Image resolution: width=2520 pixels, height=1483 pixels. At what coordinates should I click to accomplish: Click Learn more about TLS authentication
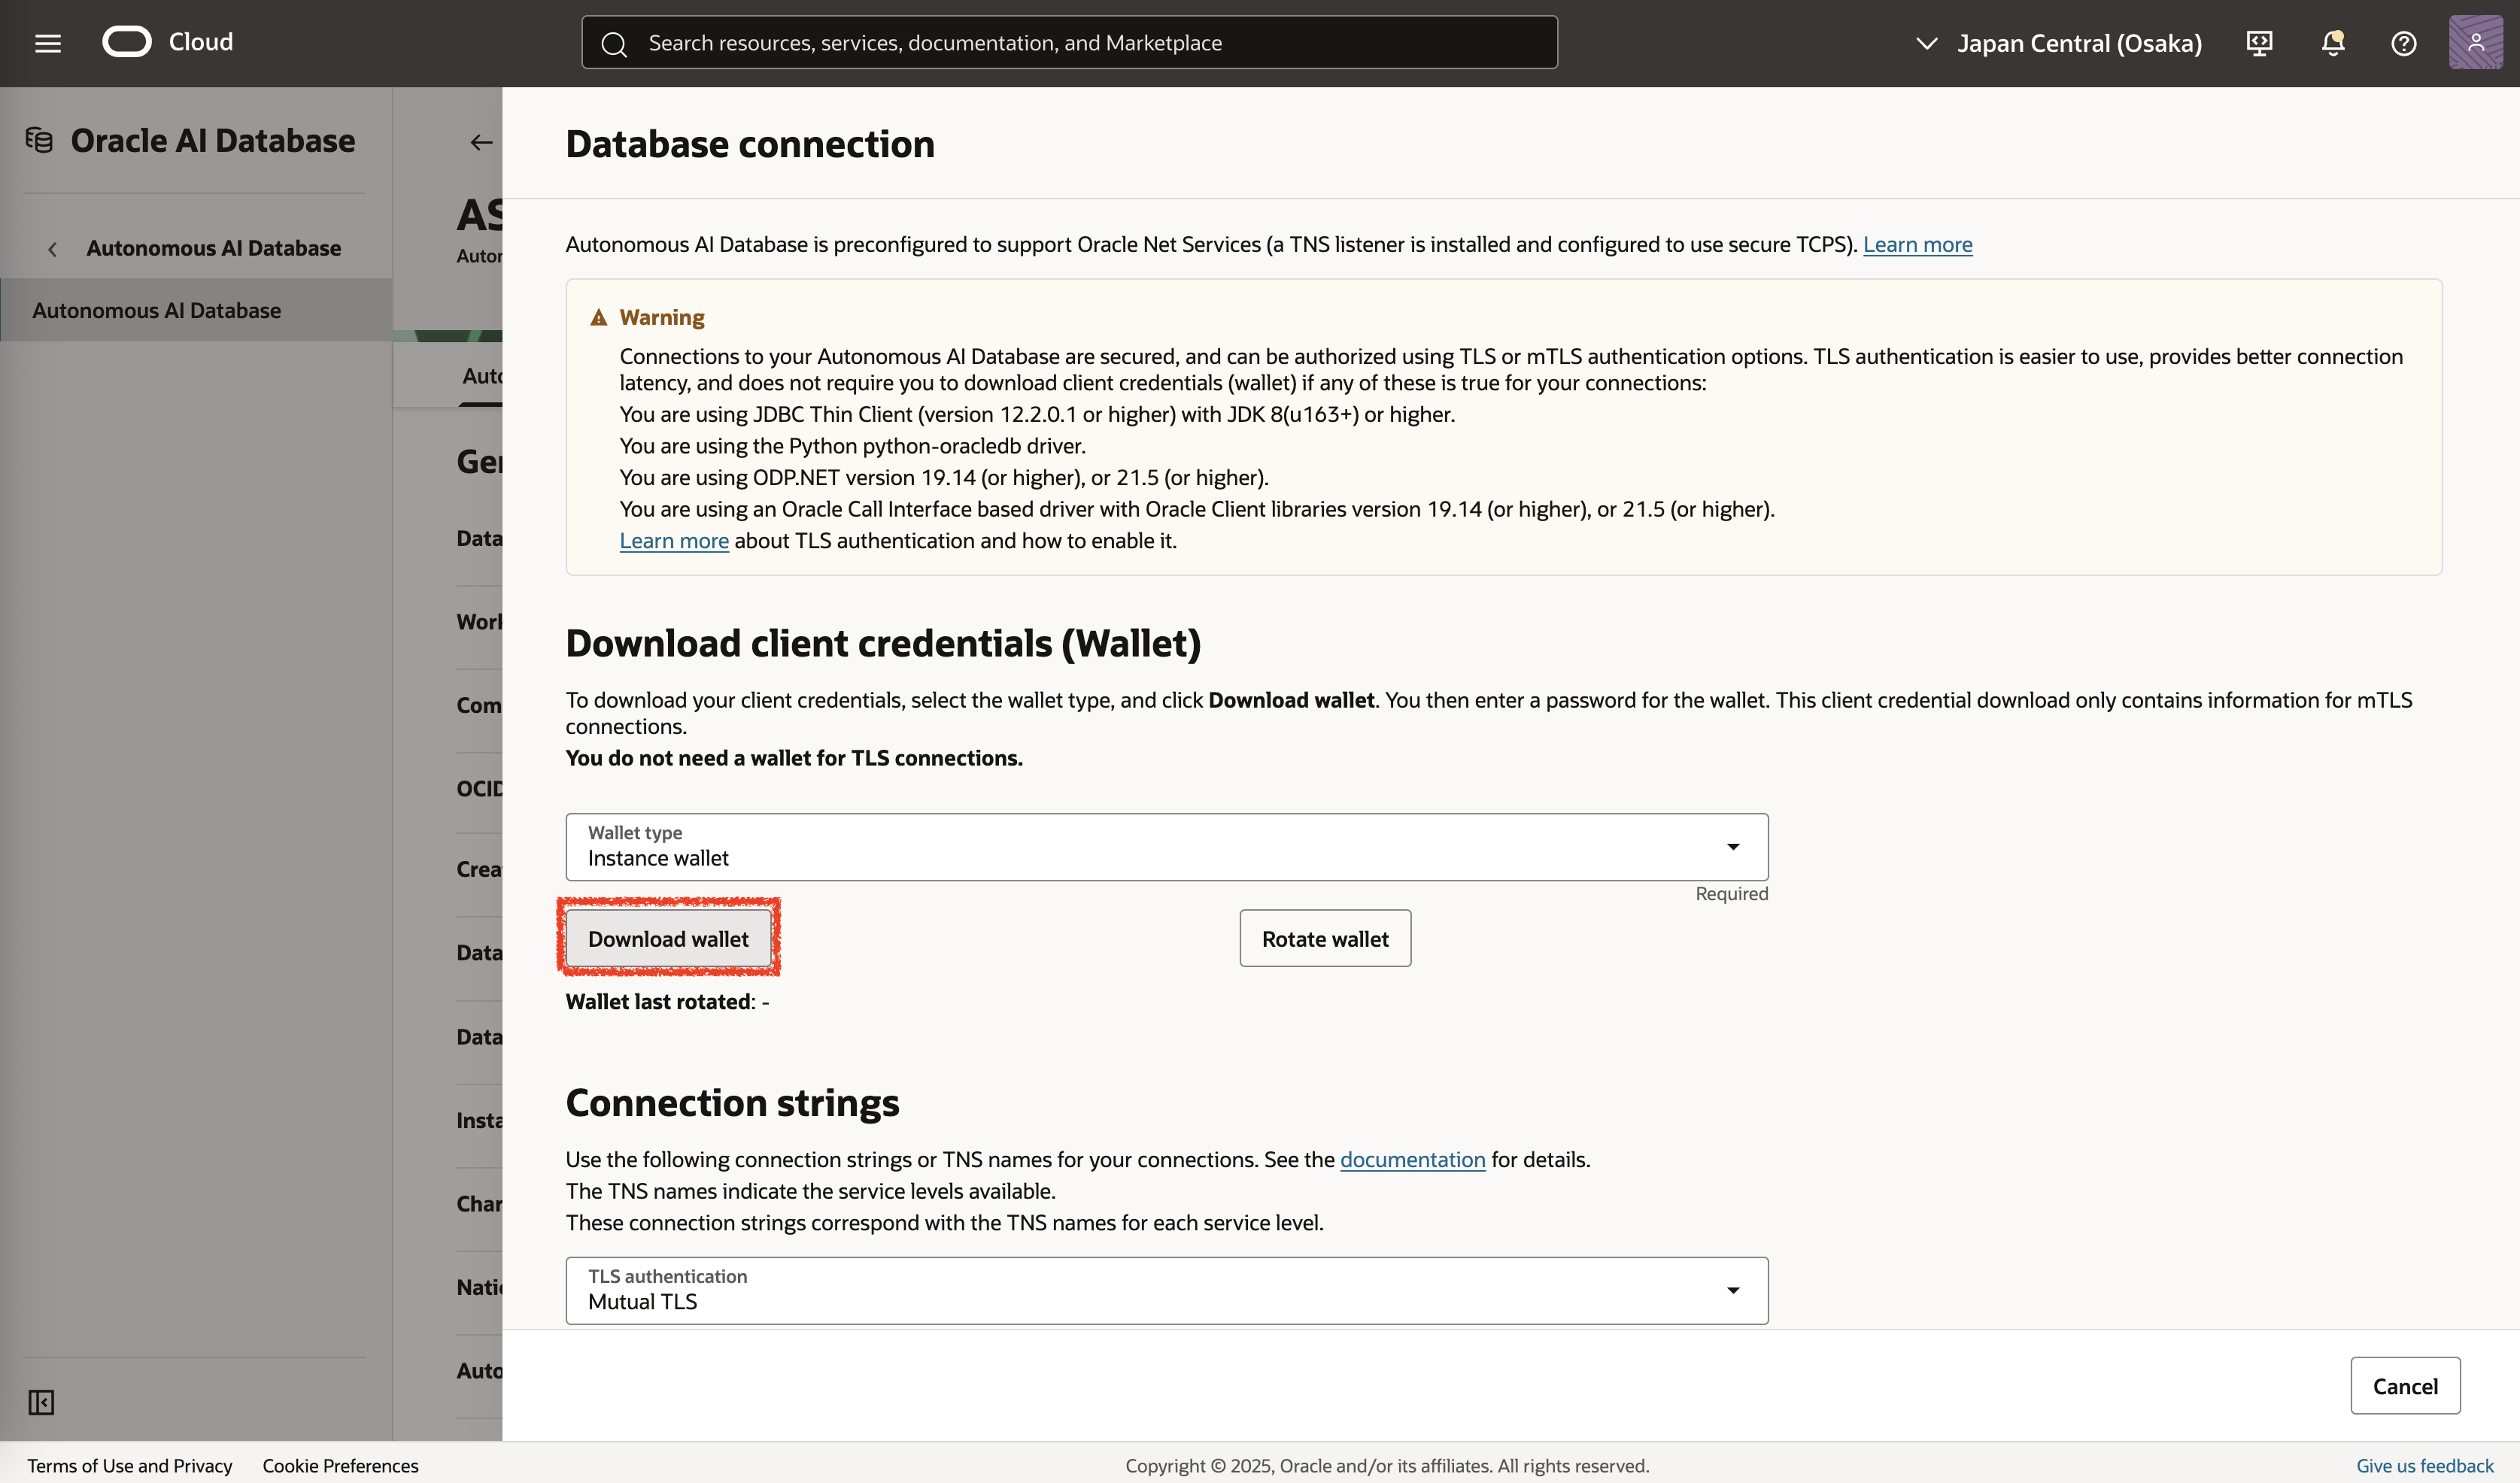point(674,541)
